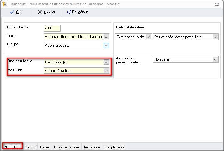The width and height of the screenshot is (224, 151).
Task: Click the Texte input field
Action: (x=73, y=37)
